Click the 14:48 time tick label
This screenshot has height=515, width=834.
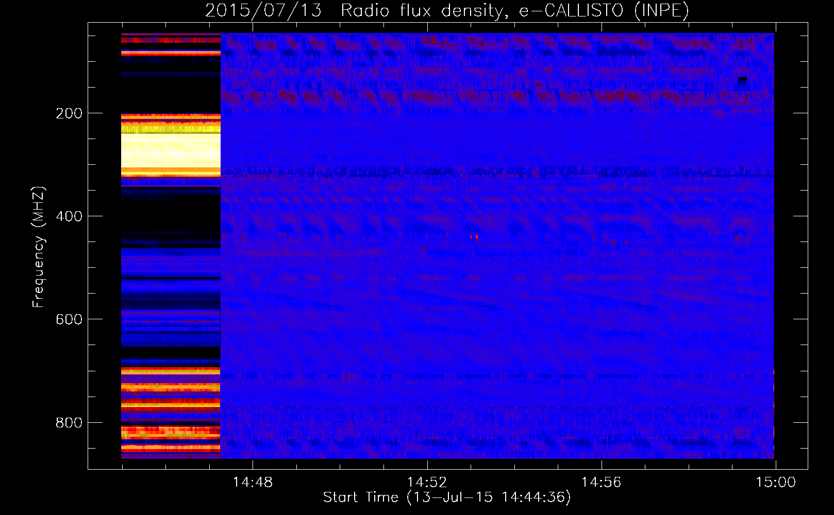253,483
